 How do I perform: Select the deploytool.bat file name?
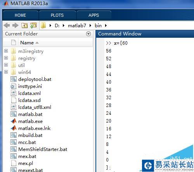coord(35,79)
